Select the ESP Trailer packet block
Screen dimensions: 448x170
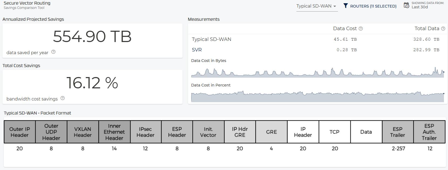coord(398,132)
